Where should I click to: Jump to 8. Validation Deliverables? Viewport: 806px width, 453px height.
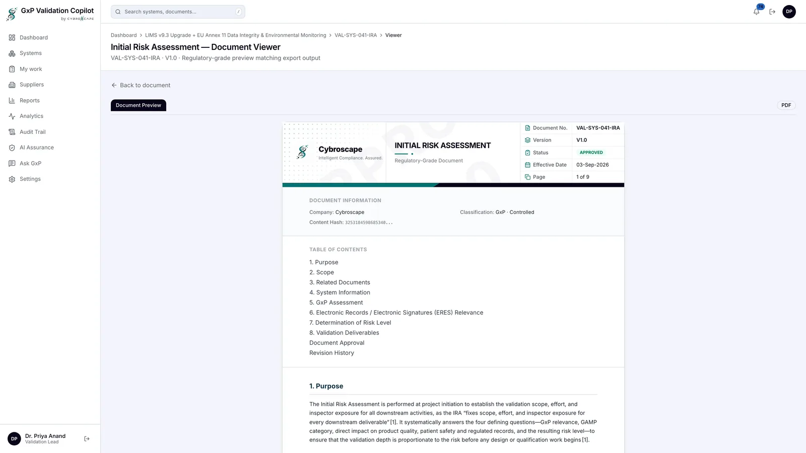point(344,333)
